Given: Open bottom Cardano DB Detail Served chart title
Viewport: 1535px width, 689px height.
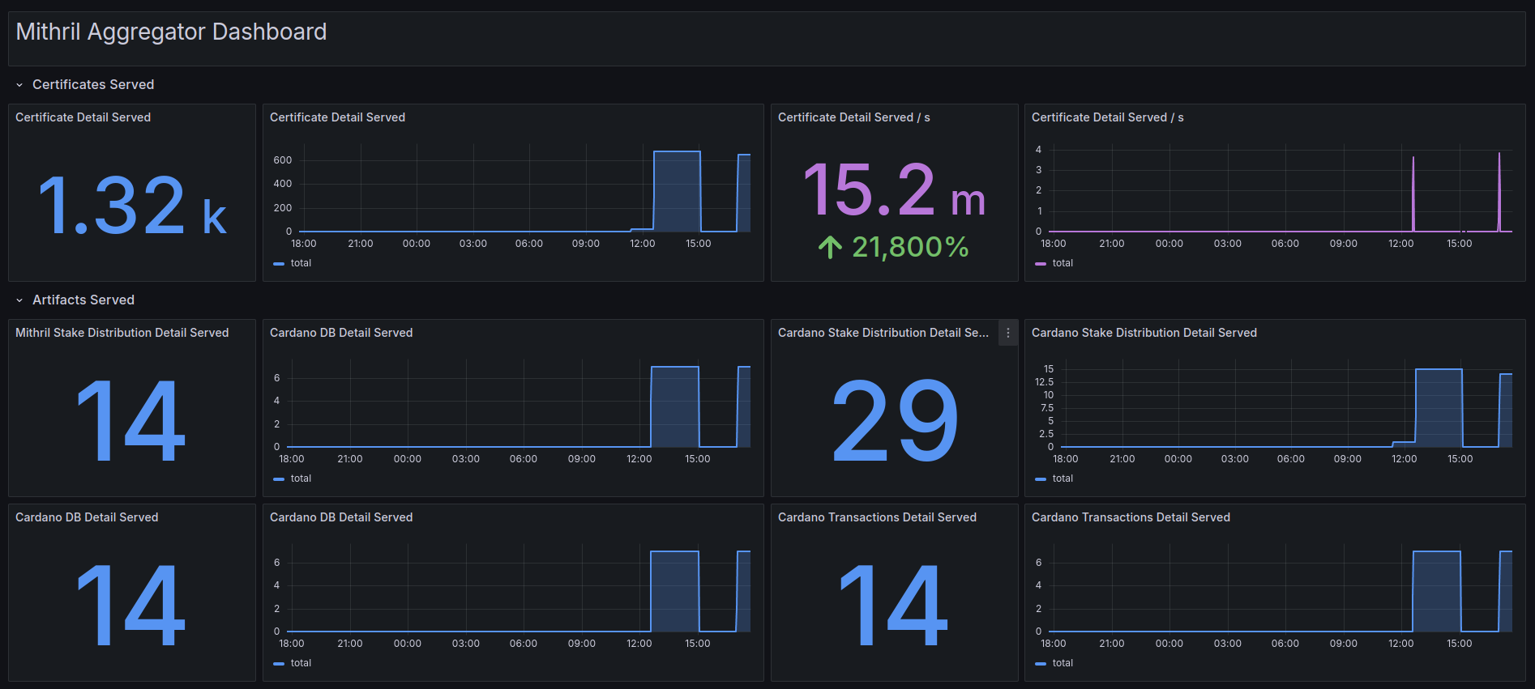Looking at the screenshot, I should (341, 517).
